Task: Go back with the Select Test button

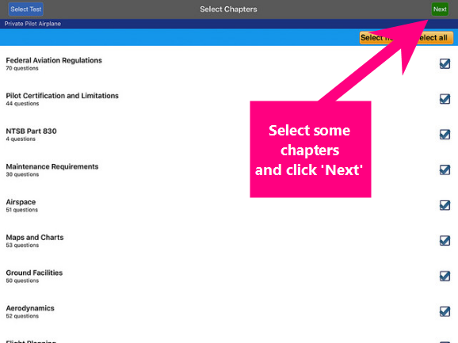Action: click(x=26, y=10)
